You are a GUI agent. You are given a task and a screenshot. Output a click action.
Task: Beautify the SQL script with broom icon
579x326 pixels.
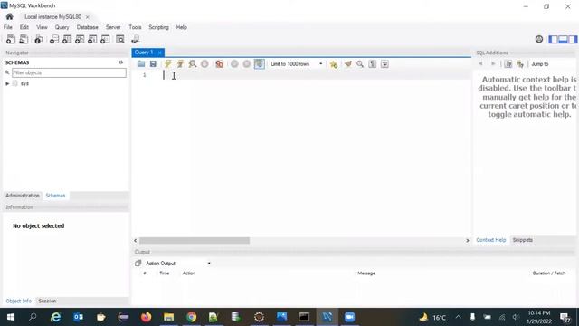347,64
